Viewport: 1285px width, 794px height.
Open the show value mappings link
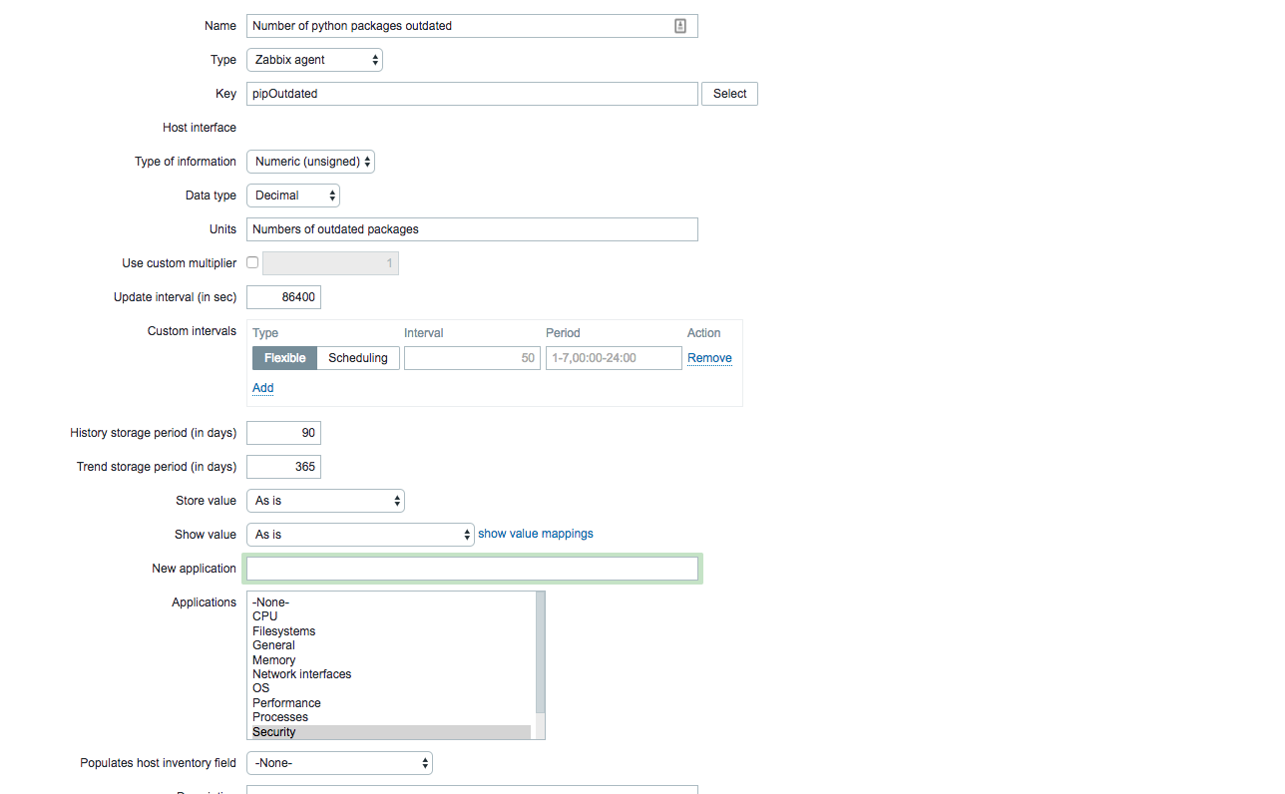[536, 534]
